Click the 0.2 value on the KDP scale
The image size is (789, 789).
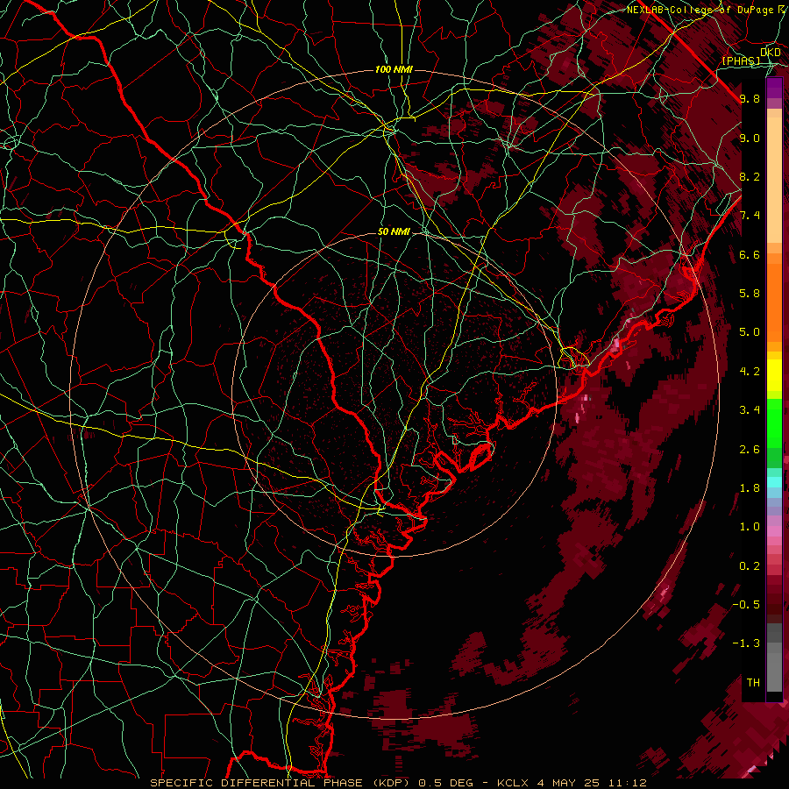tap(750, 566)
